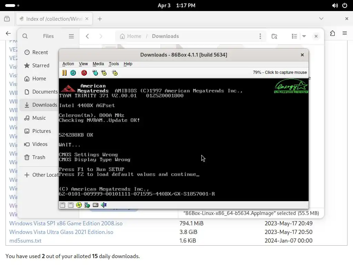Pause the 86Box emulation
This screenshot has height=265, width=353.
coord(64,73)
